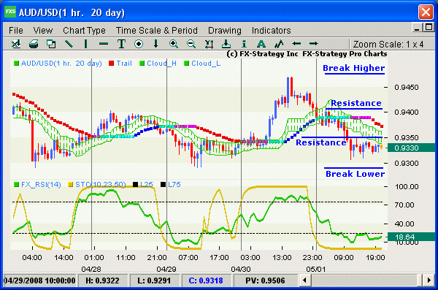Click the RSI value tag 18.64
The image size is (438, 290).
pos(411,237)
